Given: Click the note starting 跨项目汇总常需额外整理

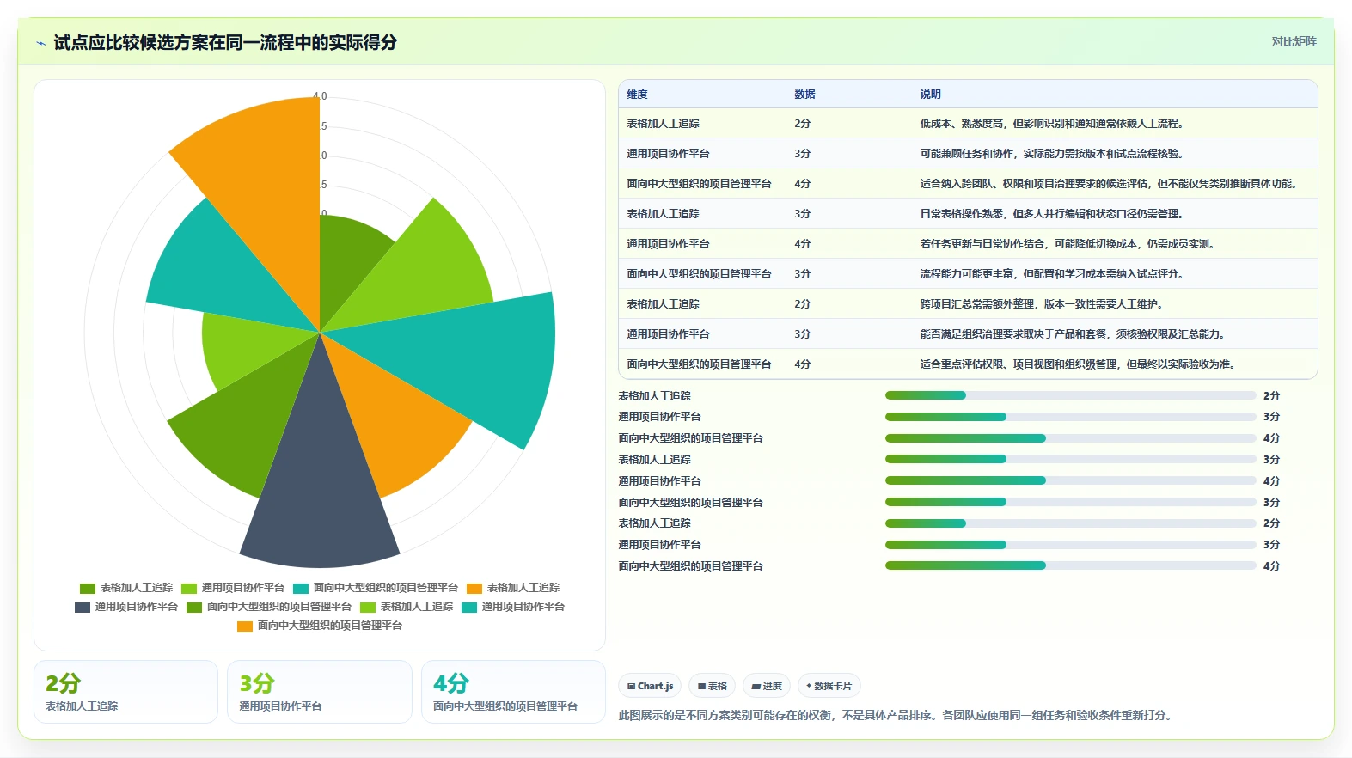Looking at the screenshot, I should [x=1043, y=304].
